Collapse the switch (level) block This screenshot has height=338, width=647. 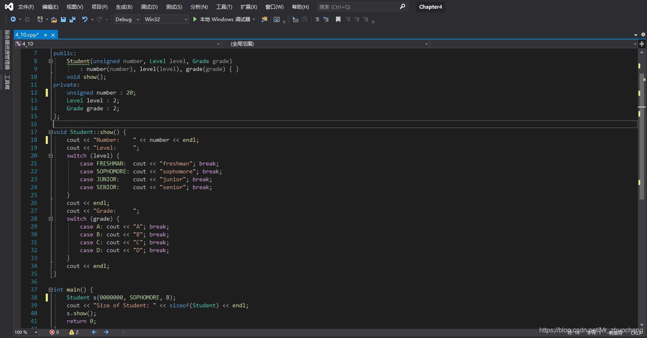[51, 156]
